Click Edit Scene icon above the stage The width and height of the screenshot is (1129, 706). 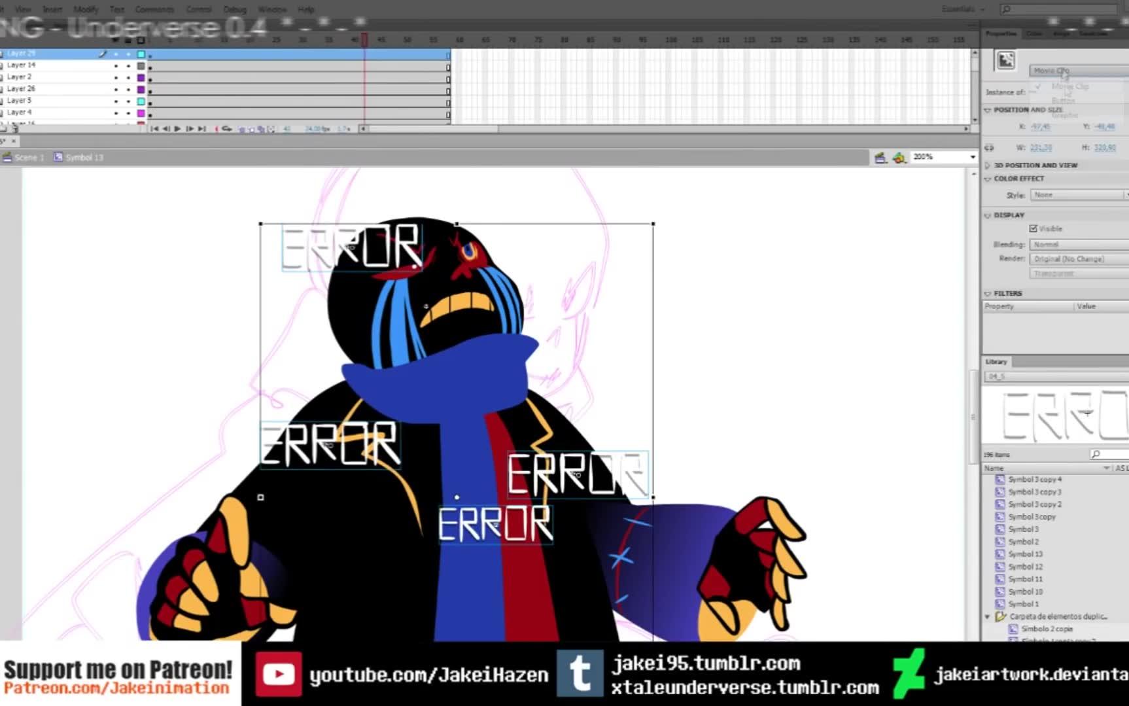pyautogui.click(x=880, y=157)
